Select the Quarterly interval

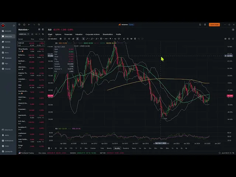click(x=126, y=148)
